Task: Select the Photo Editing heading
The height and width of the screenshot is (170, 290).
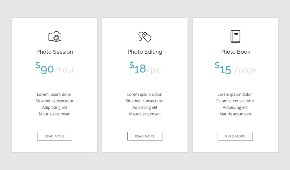Action: click(x=145, y=52)
